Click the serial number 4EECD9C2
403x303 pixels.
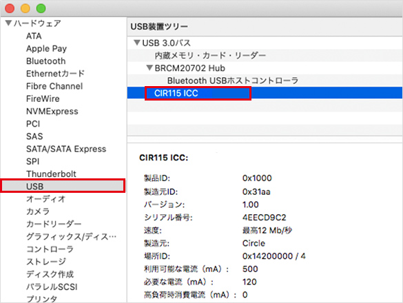tap(265, 218)
